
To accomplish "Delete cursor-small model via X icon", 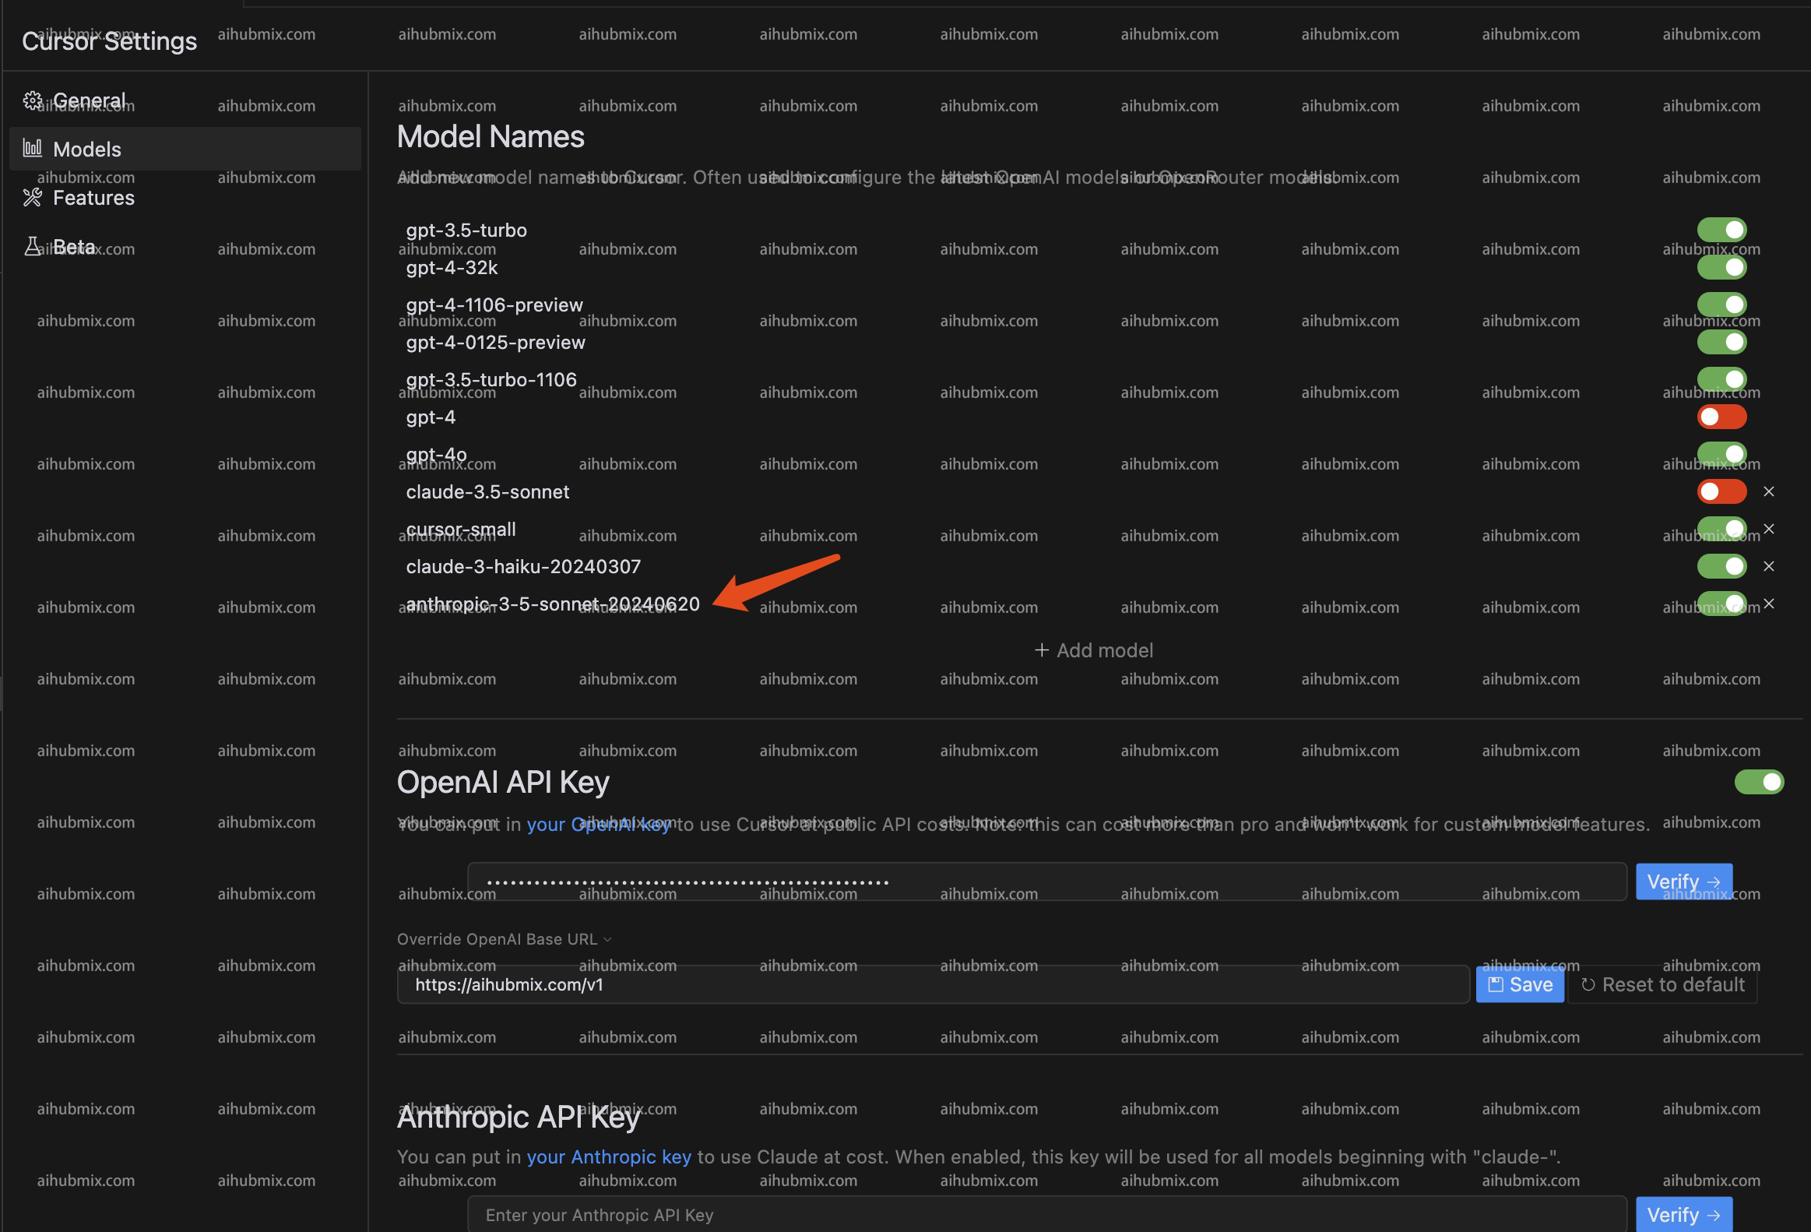I will tap(1768, 529).
